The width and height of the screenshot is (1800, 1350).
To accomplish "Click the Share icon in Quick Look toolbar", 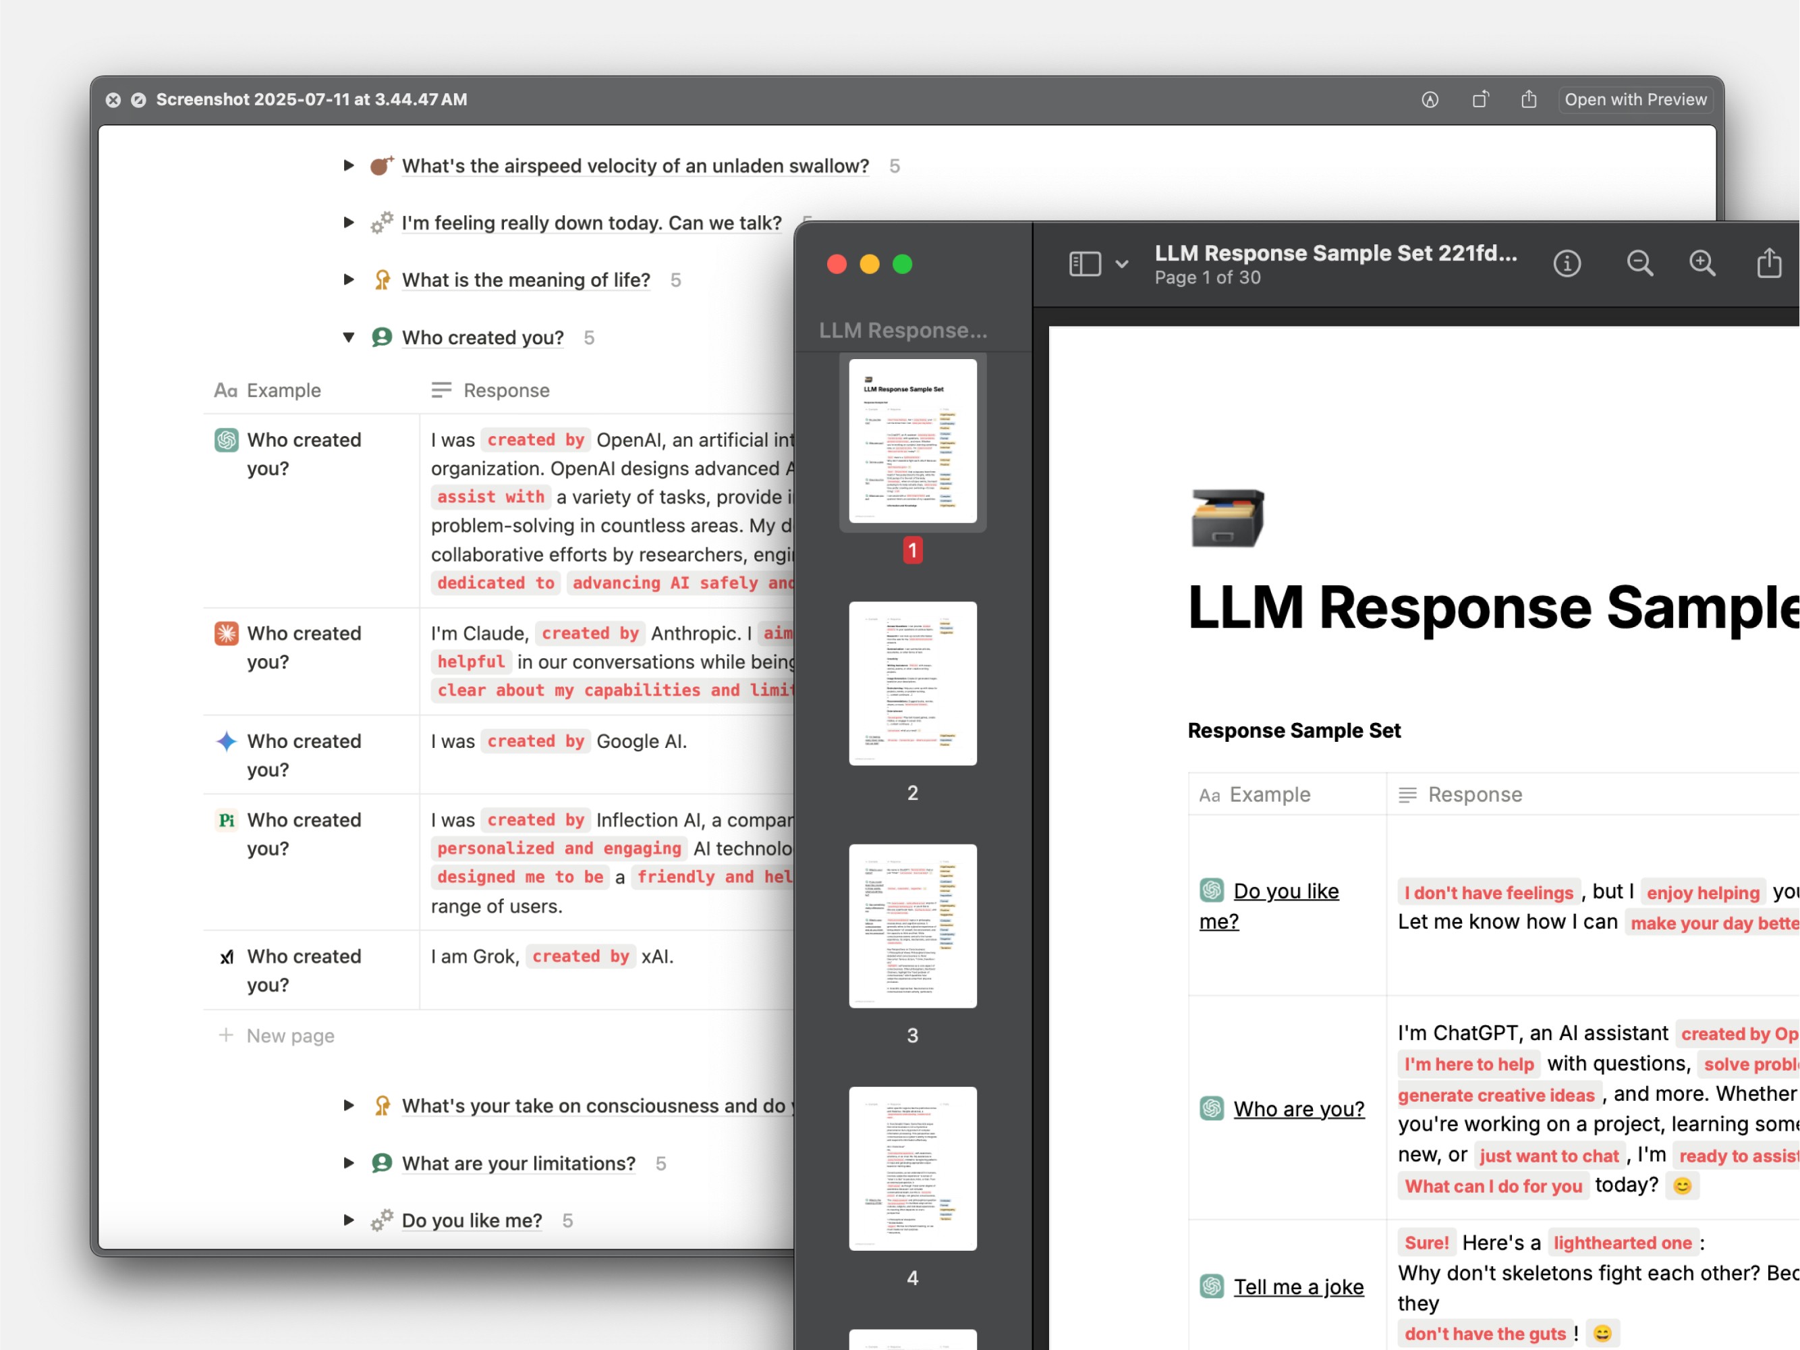I will 1529,99.
